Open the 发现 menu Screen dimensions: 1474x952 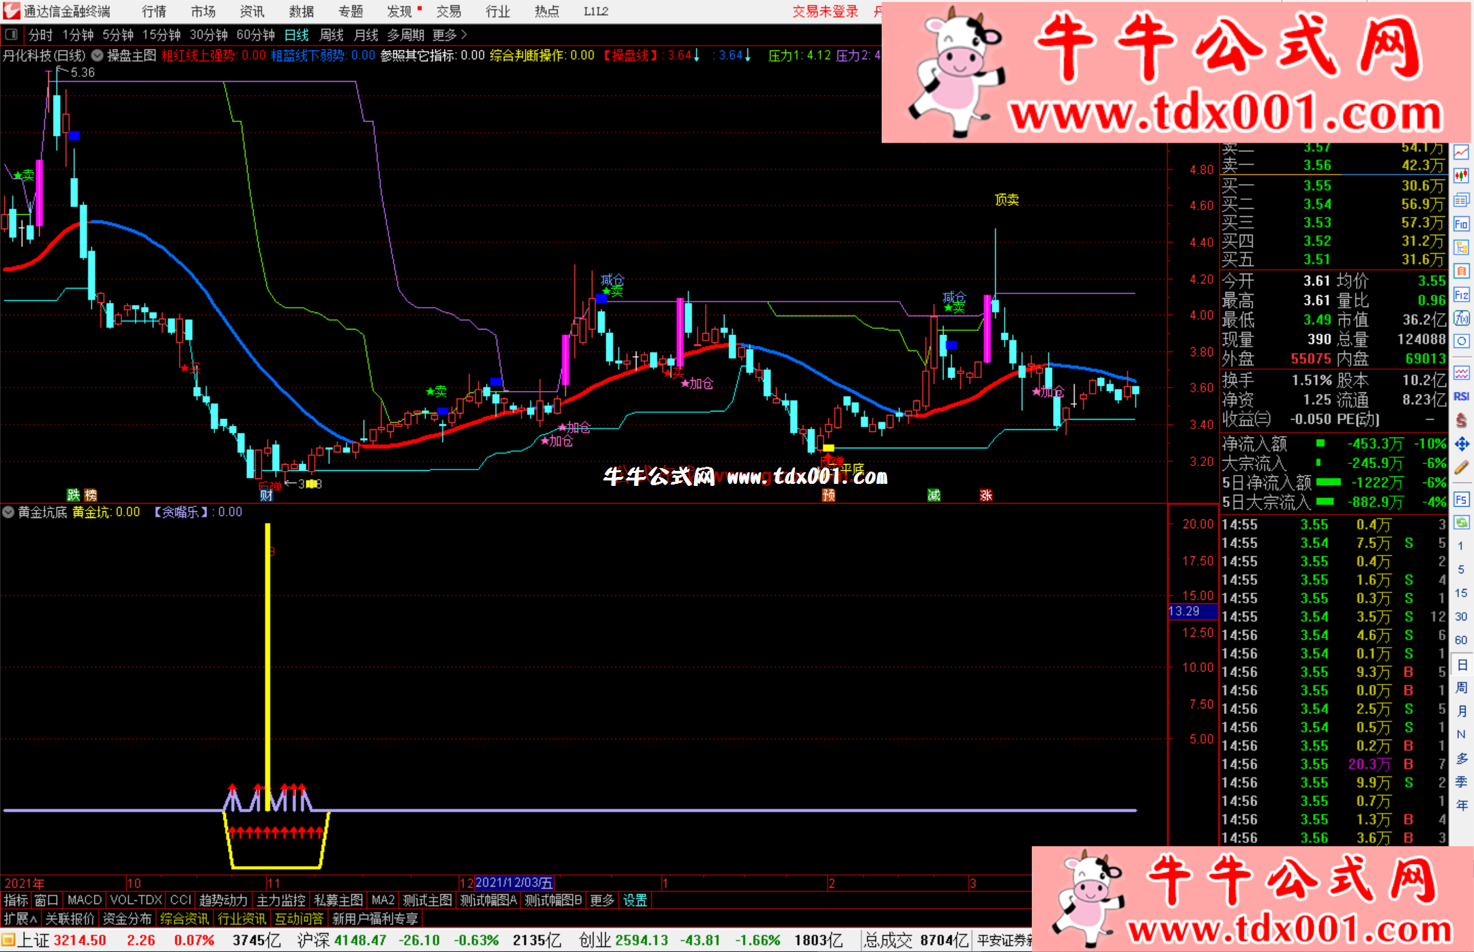(x=399, y=12)
